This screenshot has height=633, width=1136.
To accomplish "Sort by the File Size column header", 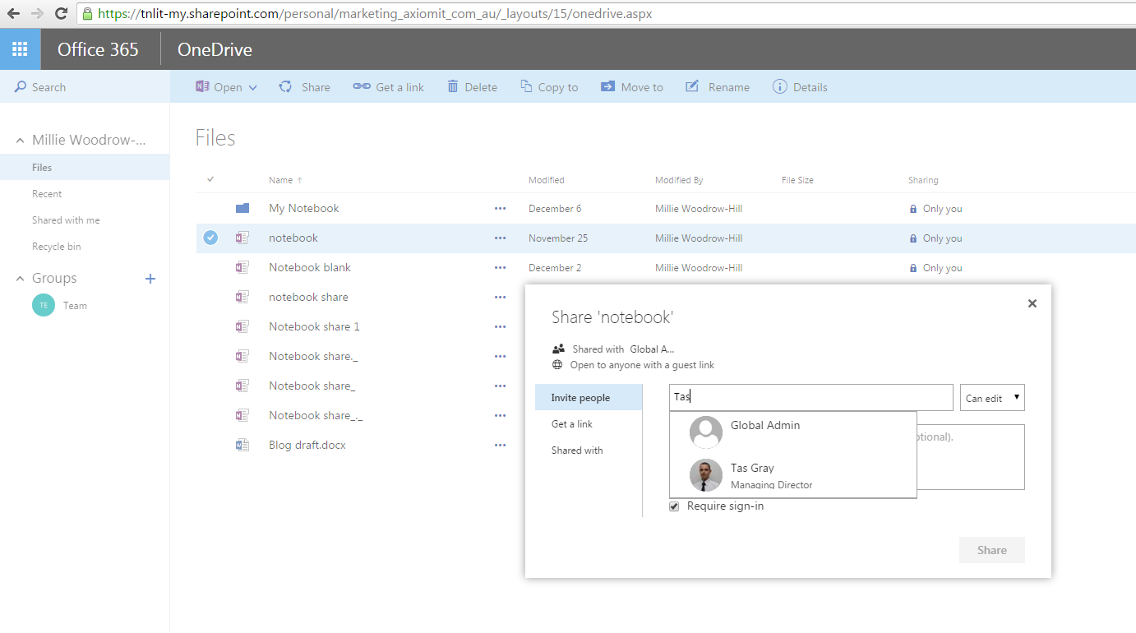I will click(797, 180).
